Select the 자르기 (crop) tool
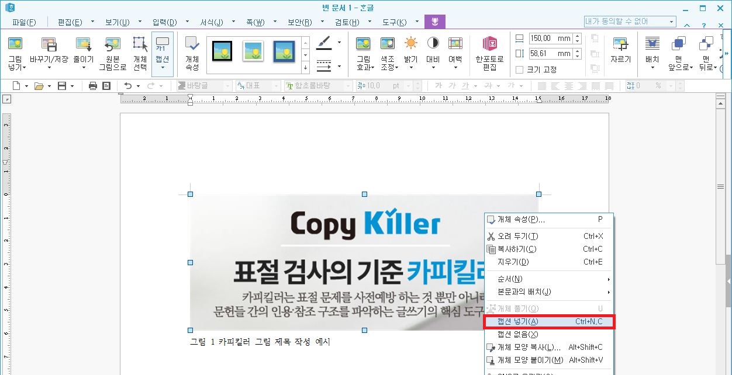This screenshot has height=375, width=732. pos(620,50)
